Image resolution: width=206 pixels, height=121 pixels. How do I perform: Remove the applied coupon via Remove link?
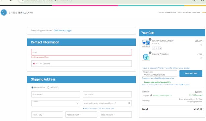198,95
